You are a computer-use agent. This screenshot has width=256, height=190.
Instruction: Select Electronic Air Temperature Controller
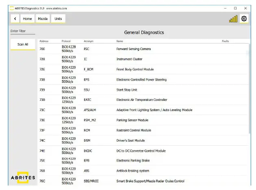144,100
